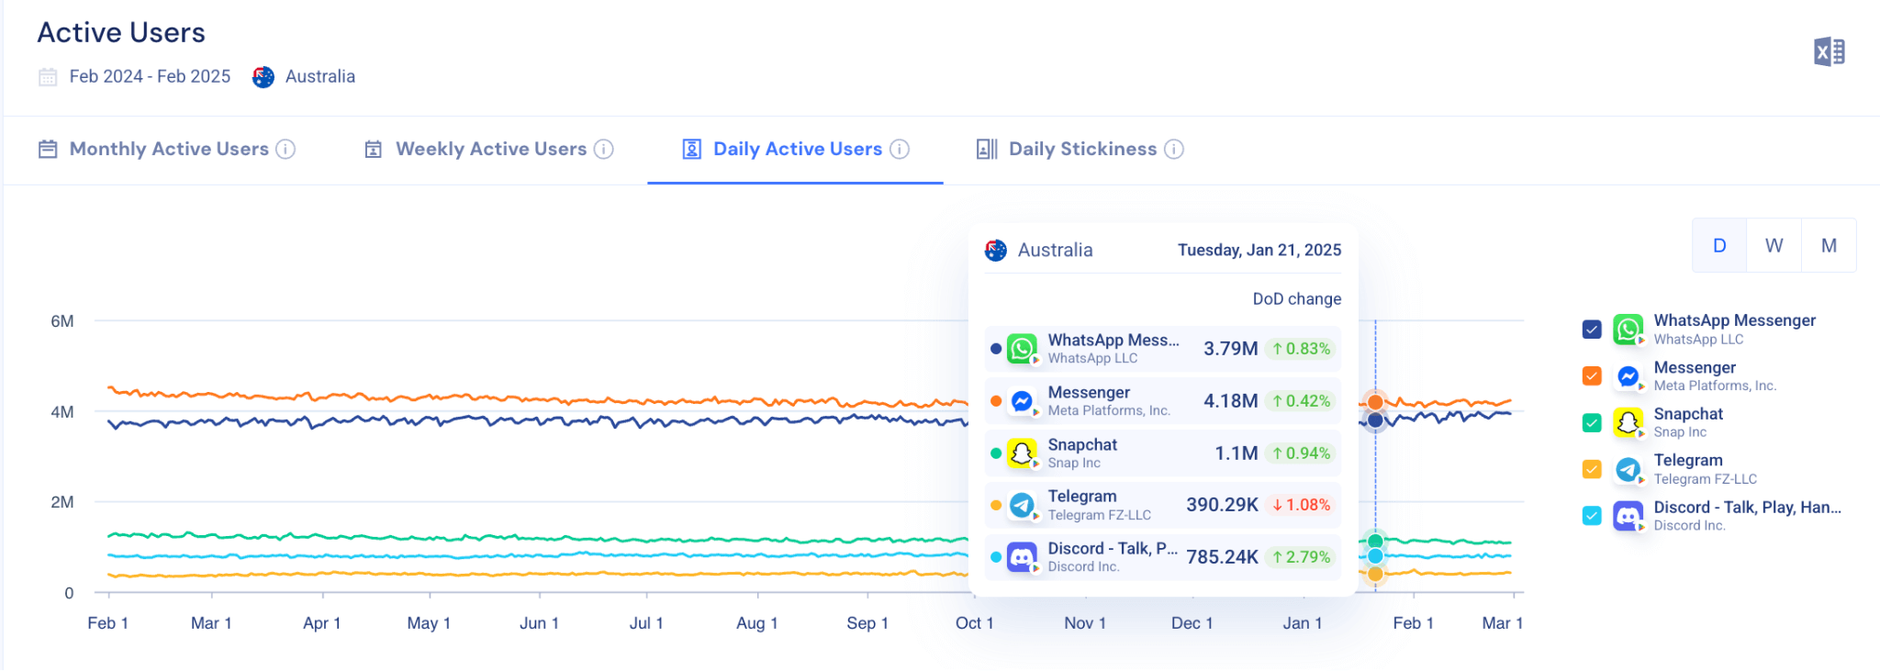Click the 3.79M WhatsApp value in tooltip
The width and height of the screenshot is (1880, 671).
1231,349
